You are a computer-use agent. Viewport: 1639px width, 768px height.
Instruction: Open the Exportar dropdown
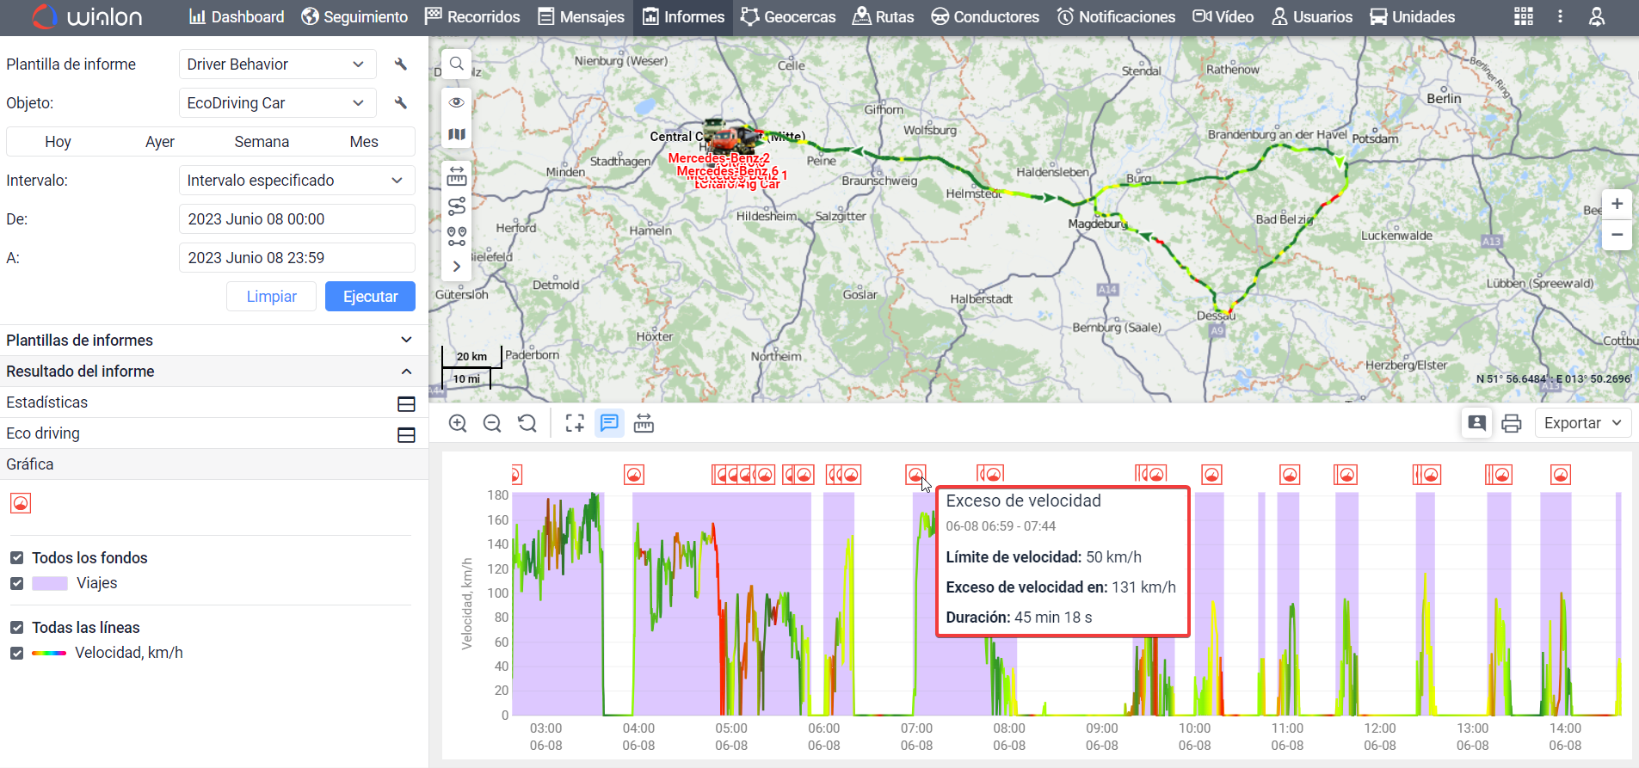tap(1581, 423)
